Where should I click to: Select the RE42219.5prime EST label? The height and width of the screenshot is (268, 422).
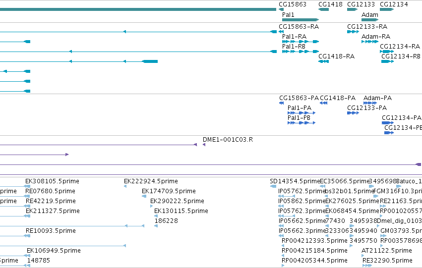tap(51, 201)
